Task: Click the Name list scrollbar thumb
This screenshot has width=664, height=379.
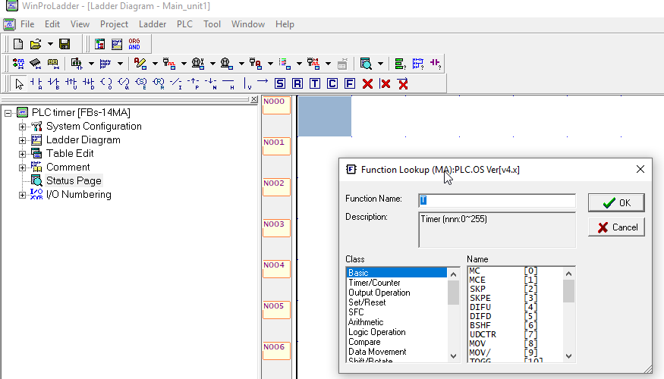Action: pyautogui.click(x=568, y=291)
